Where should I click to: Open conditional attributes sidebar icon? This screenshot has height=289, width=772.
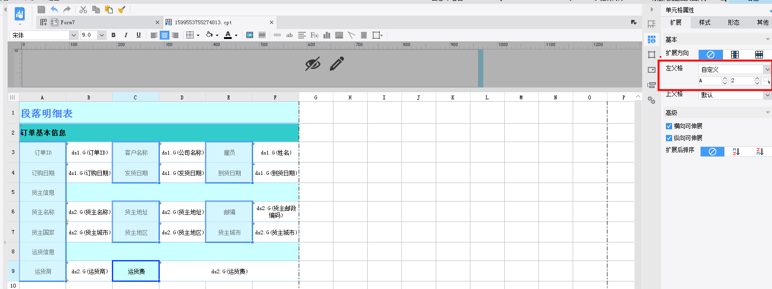[x=652, y=85]
